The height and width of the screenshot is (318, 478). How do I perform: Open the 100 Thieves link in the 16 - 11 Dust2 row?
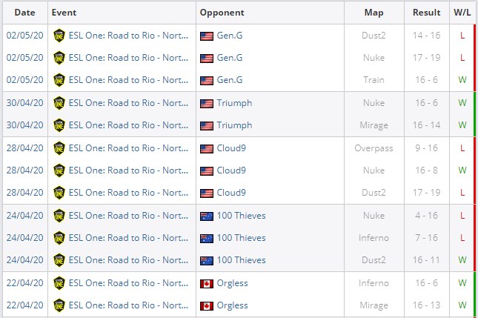[x=241, y=260]
